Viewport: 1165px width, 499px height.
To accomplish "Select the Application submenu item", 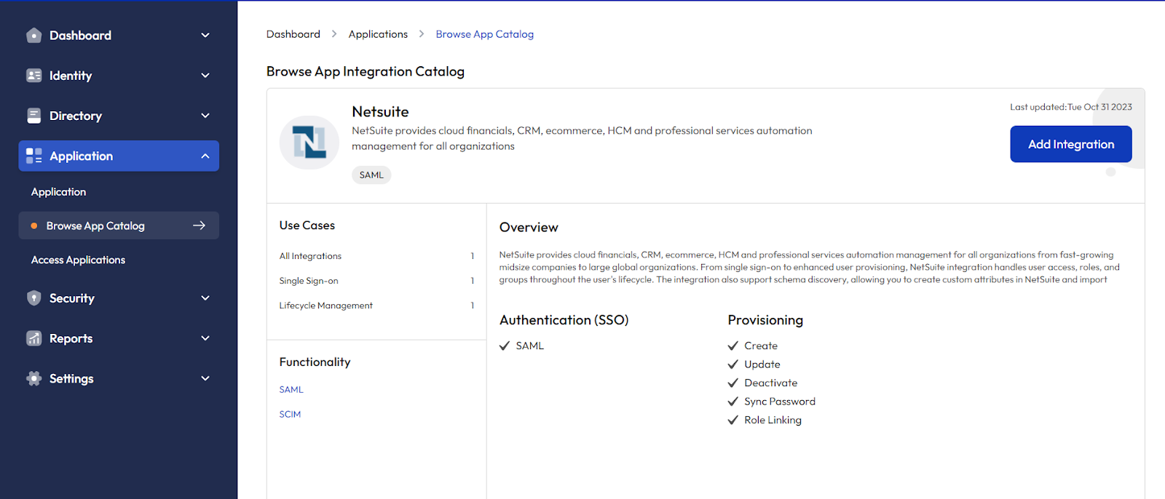I will coord(58,192).
